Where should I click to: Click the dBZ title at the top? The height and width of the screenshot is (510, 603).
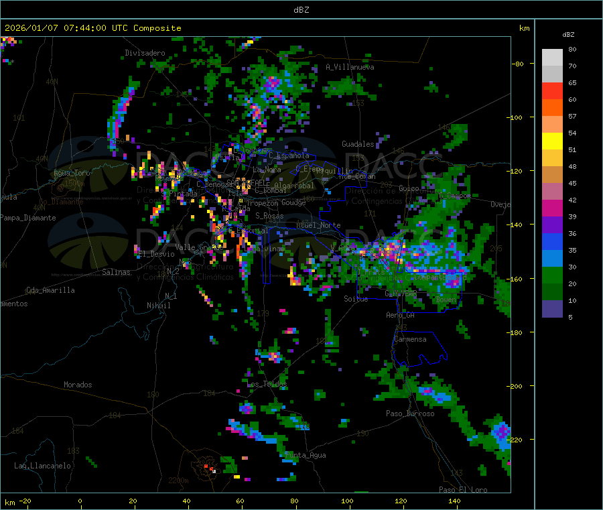301,10
